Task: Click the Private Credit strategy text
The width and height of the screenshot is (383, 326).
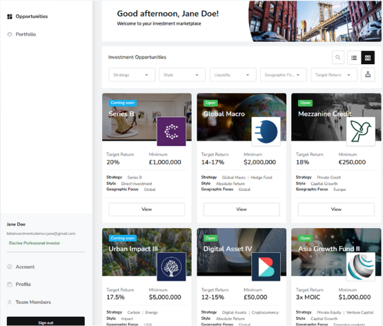Action: coord(328,177)
